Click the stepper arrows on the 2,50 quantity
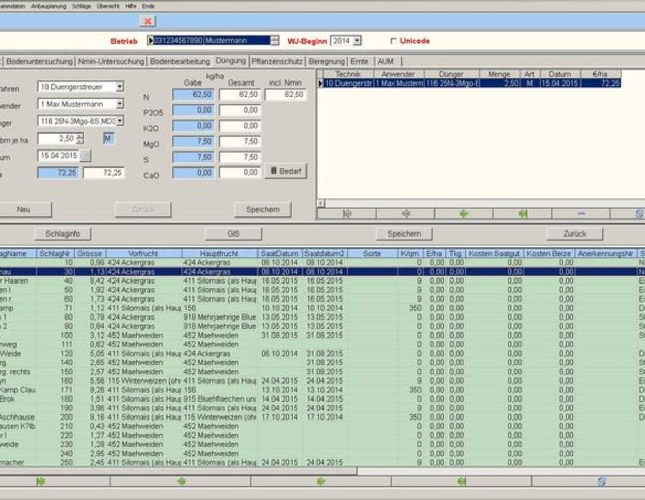The height and width of the screenshot is (500, 645). click(79, 138)
